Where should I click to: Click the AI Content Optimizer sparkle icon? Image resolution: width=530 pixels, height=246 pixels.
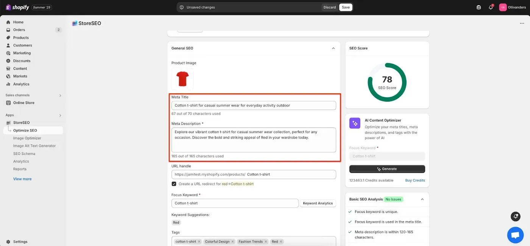355,123
